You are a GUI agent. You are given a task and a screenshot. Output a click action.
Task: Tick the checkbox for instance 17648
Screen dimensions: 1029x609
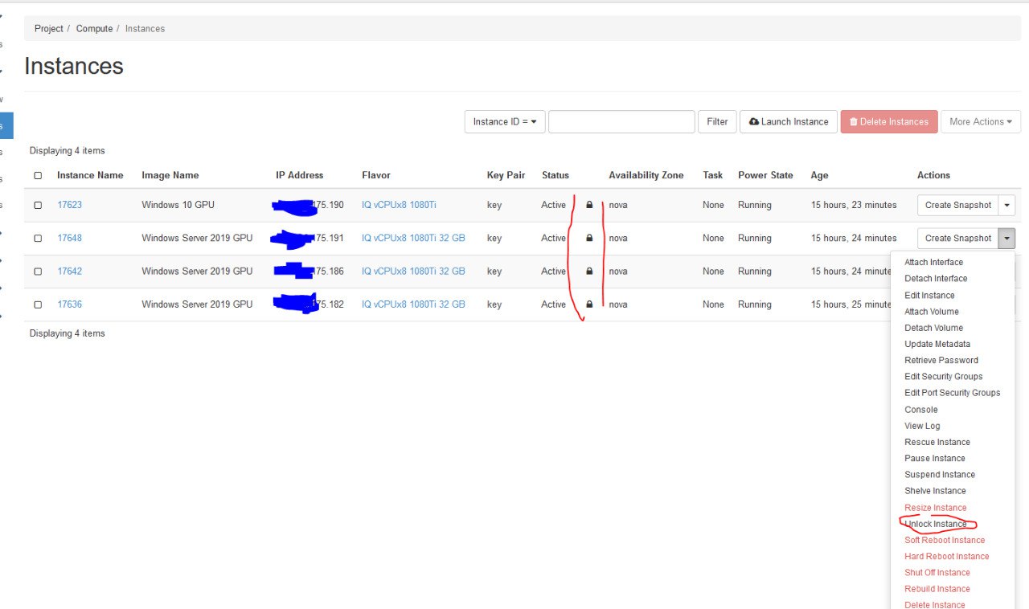[x=38, y=238]
